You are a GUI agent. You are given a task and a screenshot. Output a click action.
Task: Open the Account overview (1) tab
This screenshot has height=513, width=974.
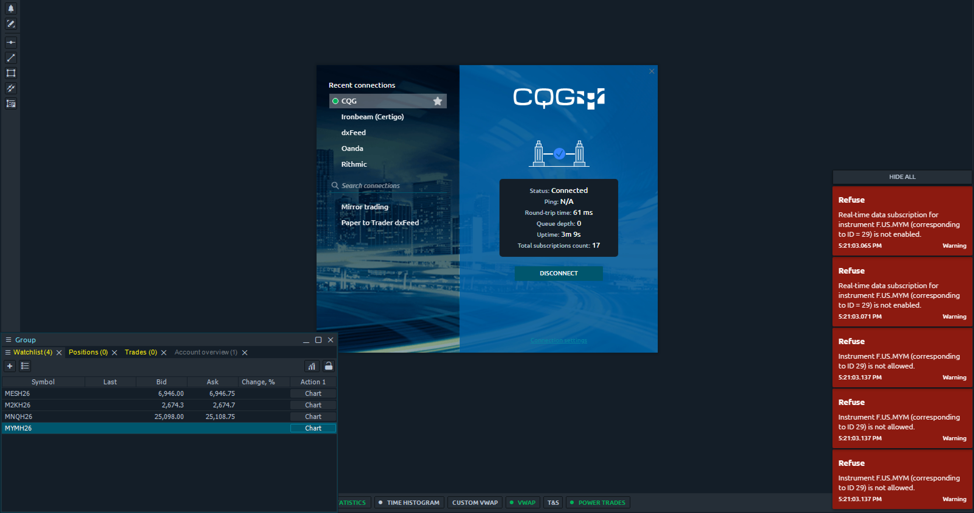[206, 352]
